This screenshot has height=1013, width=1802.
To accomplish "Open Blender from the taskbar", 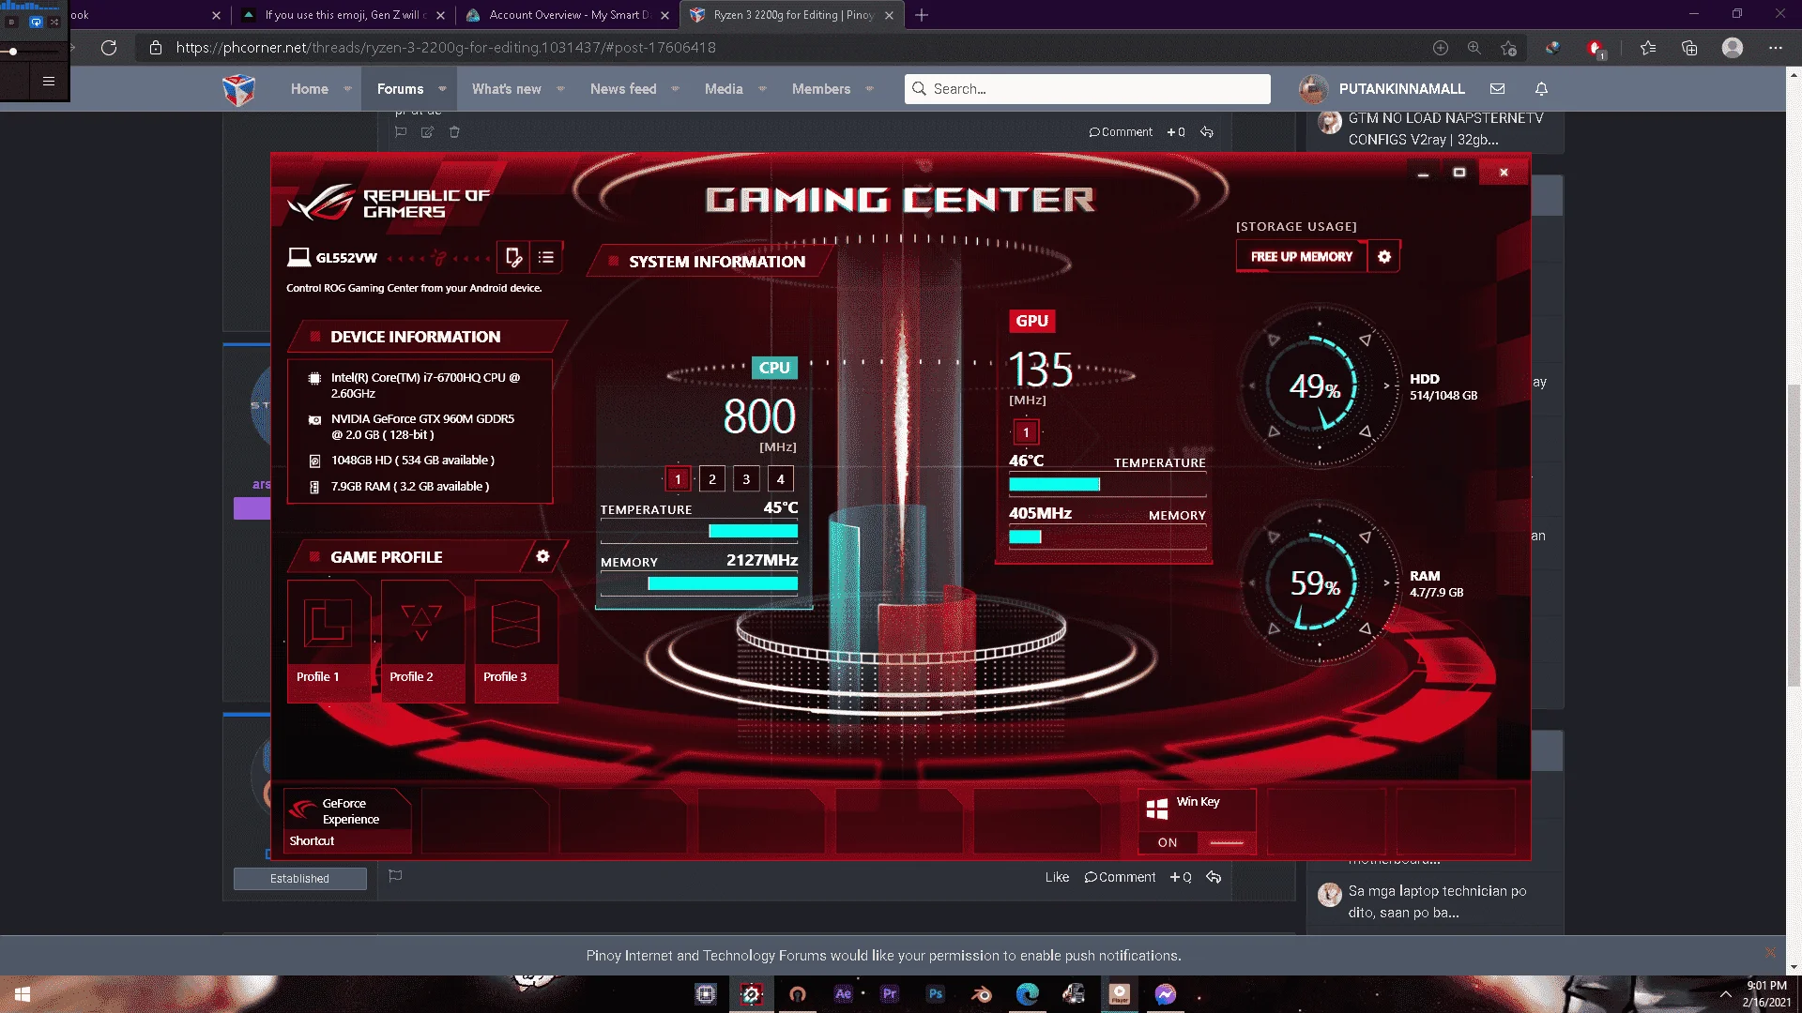I will click(x=982, y=994).
